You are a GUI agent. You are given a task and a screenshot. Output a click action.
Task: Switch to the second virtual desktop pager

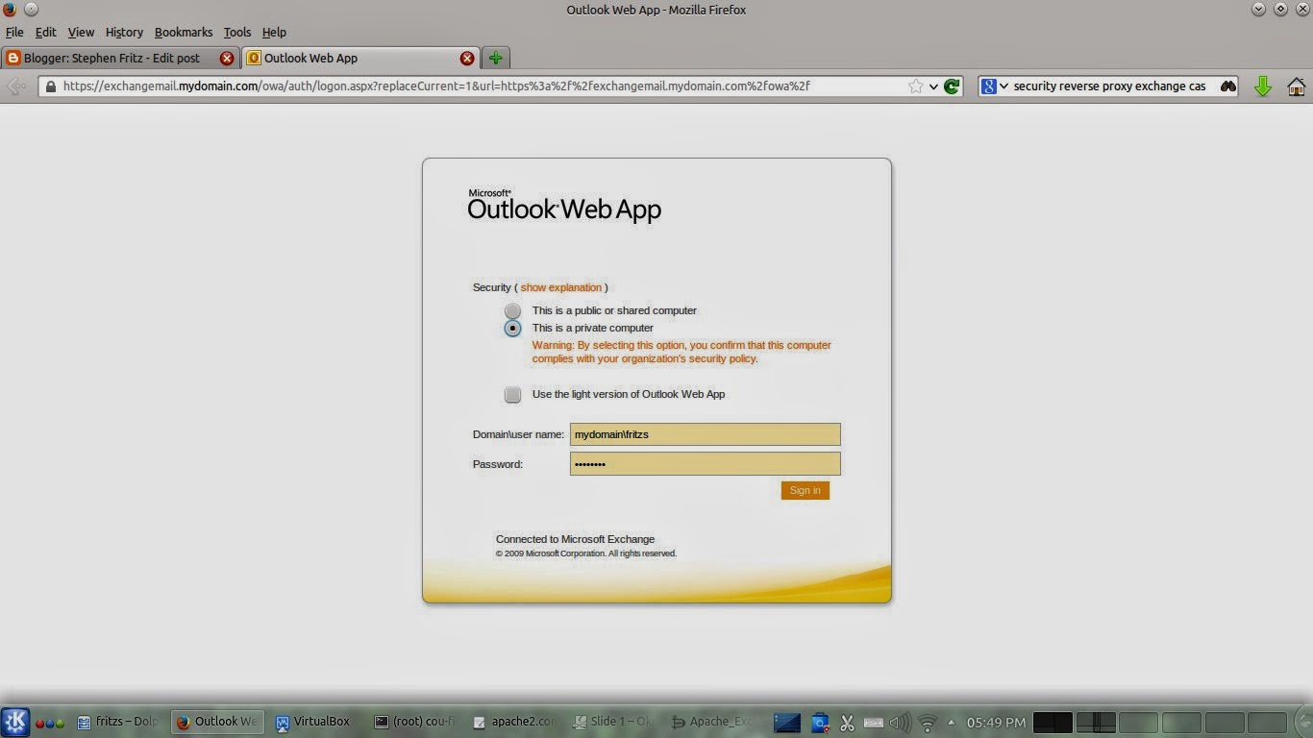pos(1096,722)
